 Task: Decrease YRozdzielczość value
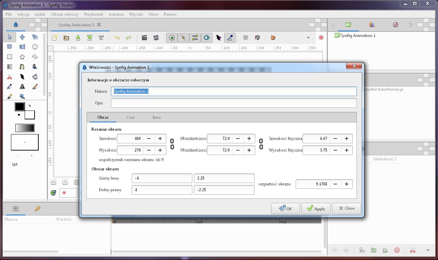click(x=238, y=150)
